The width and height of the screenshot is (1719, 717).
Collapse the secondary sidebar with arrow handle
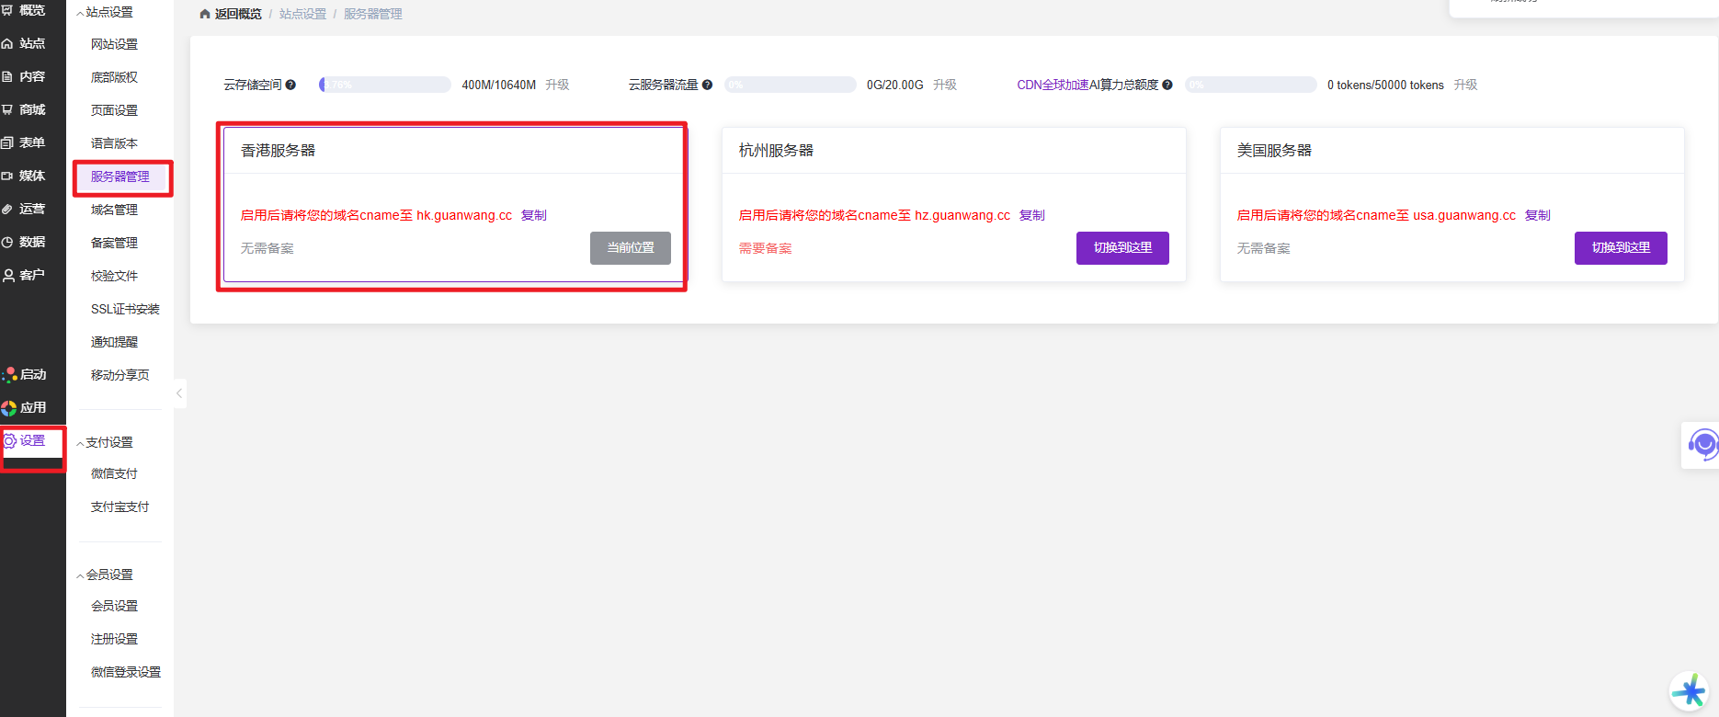(x=179, y=393)
